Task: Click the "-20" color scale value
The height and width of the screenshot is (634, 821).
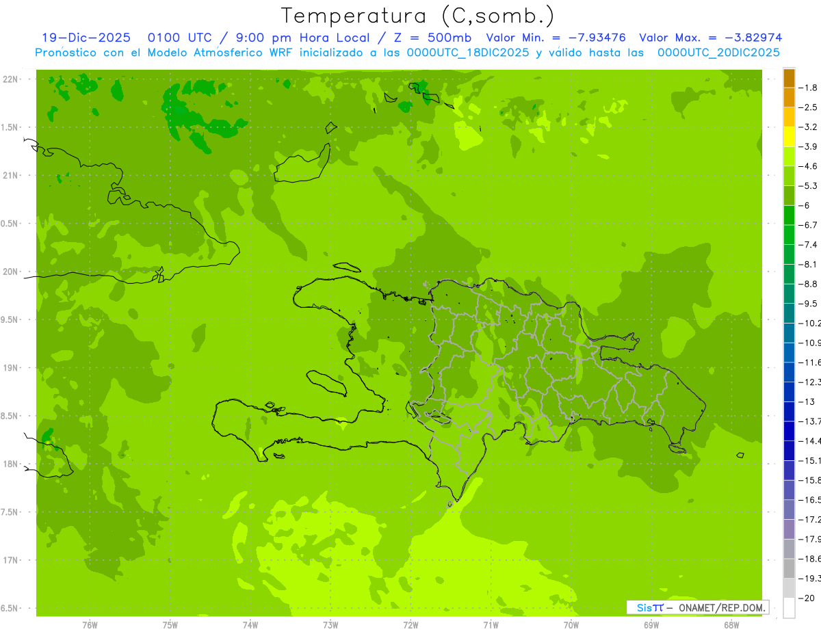Action: 807,598
